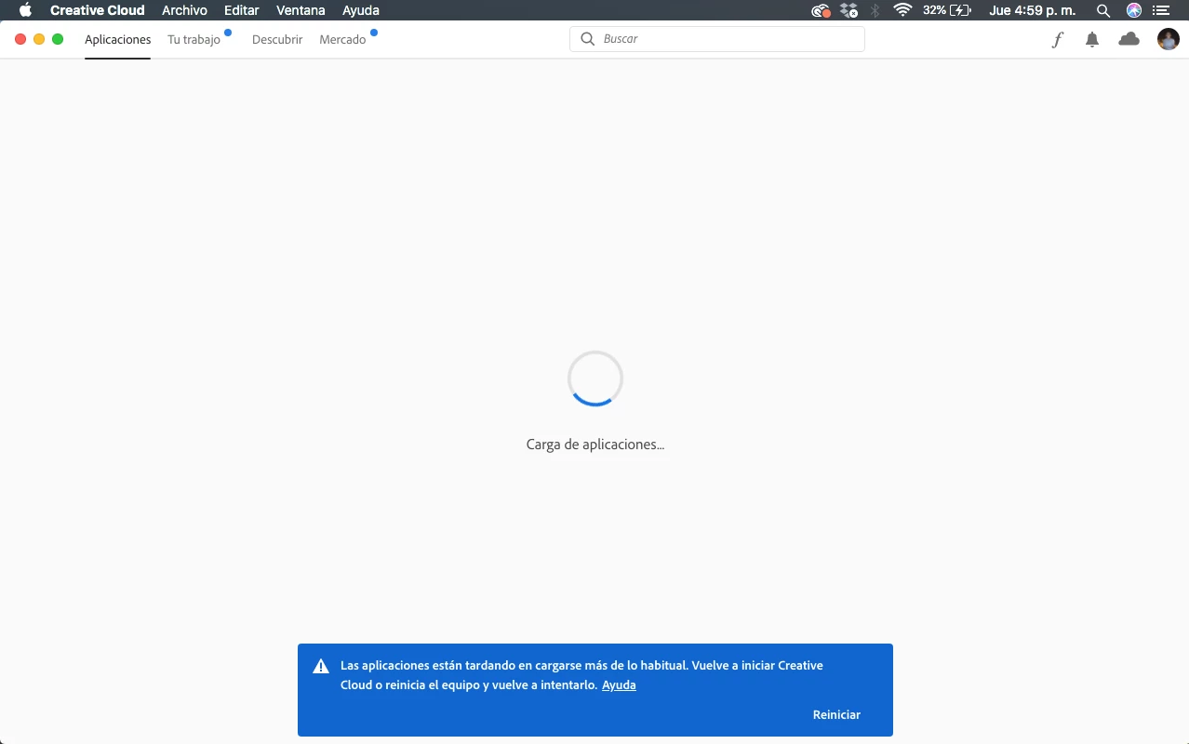The width and height of the screenshot is (1189, 744).
Task: Open the Wi-Fi status menu
Action: [902, 10]
